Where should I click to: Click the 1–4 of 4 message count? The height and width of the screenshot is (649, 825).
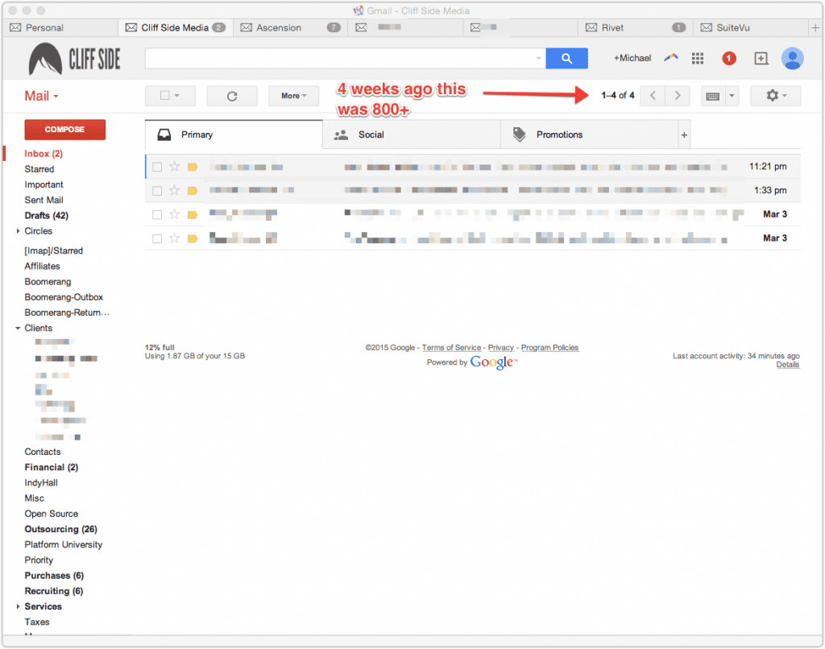618,95
